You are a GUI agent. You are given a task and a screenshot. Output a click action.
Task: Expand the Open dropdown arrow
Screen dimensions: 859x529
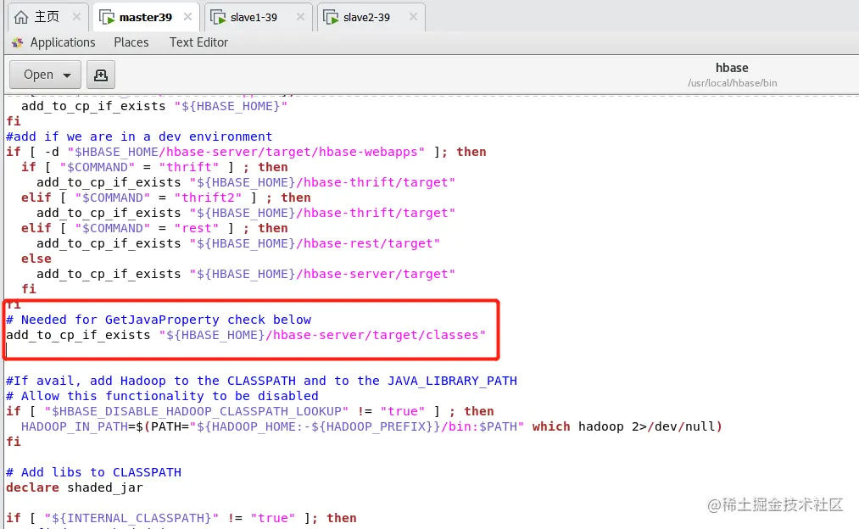click(67, 75)
